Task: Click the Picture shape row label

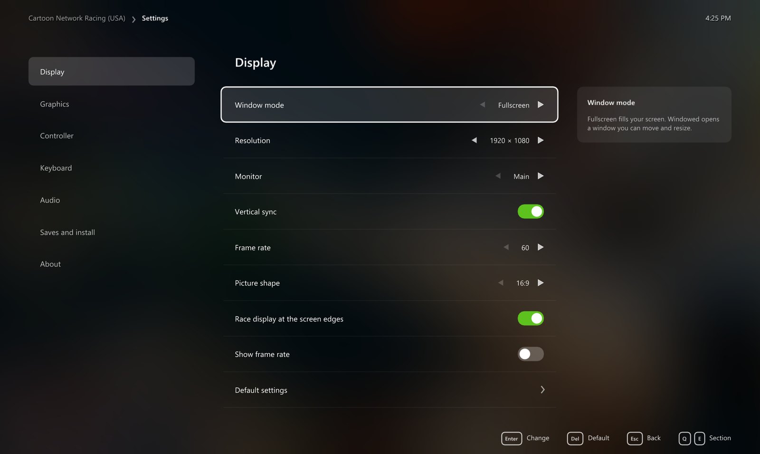Action: (x=257, y=283)
